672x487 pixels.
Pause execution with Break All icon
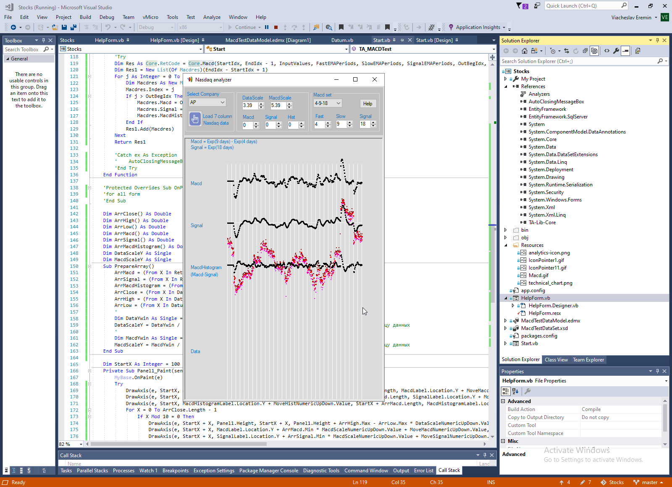[x=267, y=27]
